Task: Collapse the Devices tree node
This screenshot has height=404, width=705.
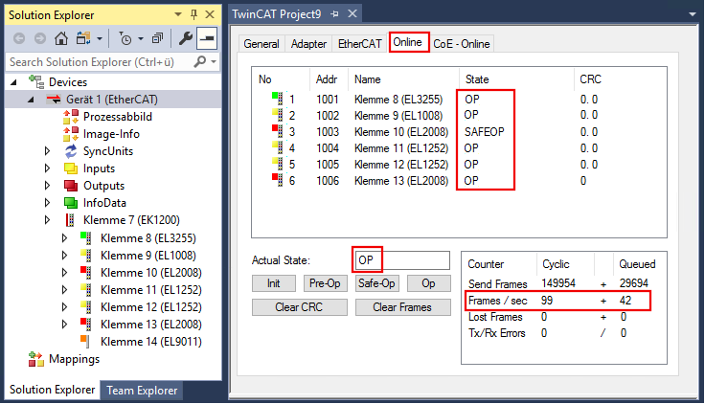Action: pos(14,82)
